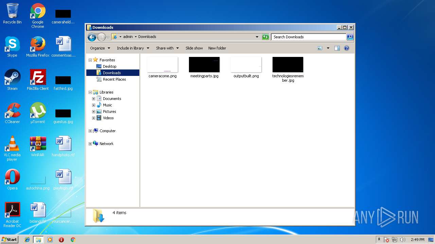The image size is (435, 244).
Task: Click the Steam desktop icon
Action: 12,80
